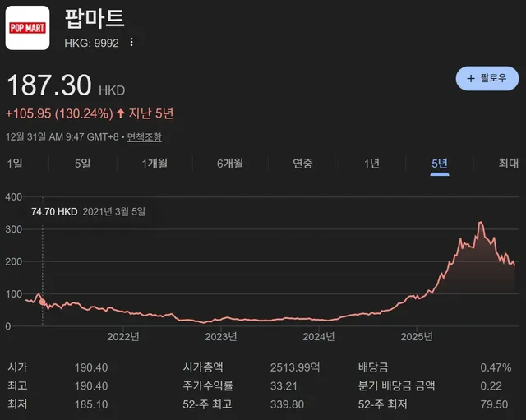Image resolution: width=526 pixels, height=420 pixels.
Task: Select the active 5년 tab
Action: click(440, 164)
